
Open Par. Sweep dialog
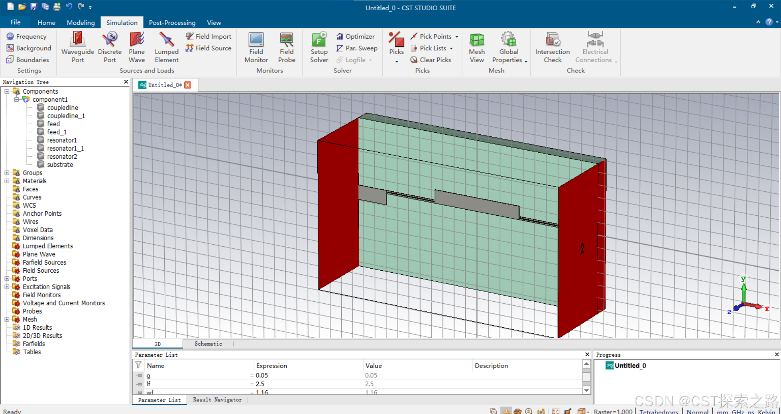tap(357, 48)
